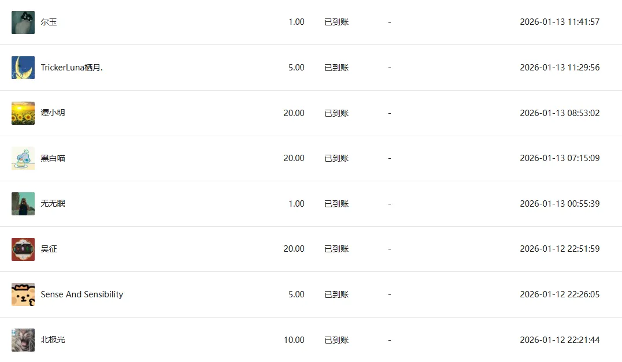Click the name 北极光
The width and height of the screenshot is (622, 362).
point(53,340)
